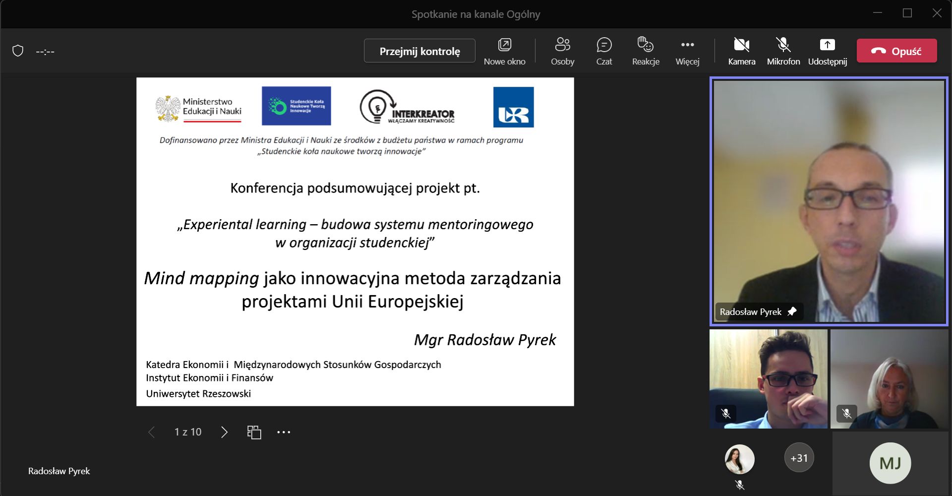Image resolution: width=952 pixels, height=496 pixels.
Task: Click the shield security icon
Action: pyautogui.click(x=18, y=51)
